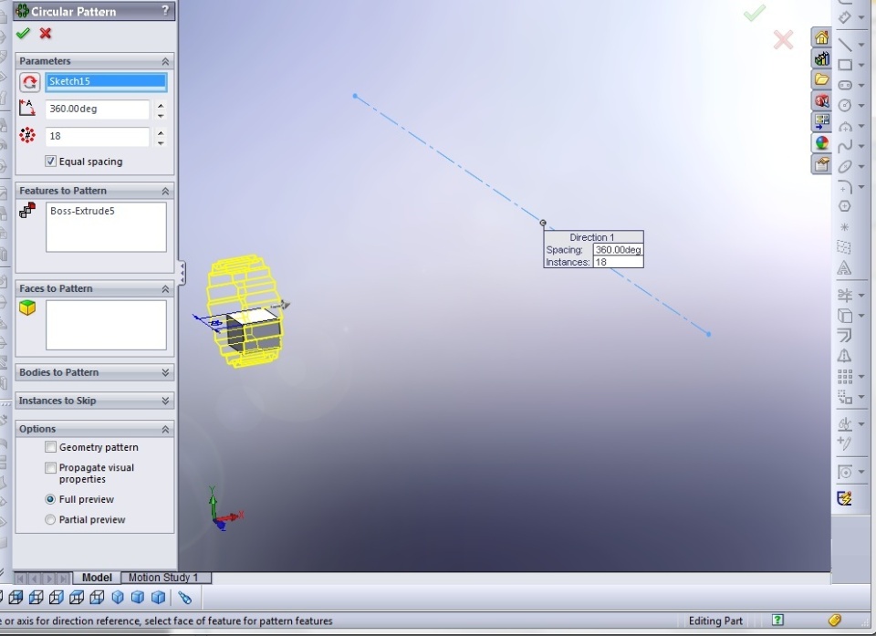Click the number of instances field

pos(98,136)
